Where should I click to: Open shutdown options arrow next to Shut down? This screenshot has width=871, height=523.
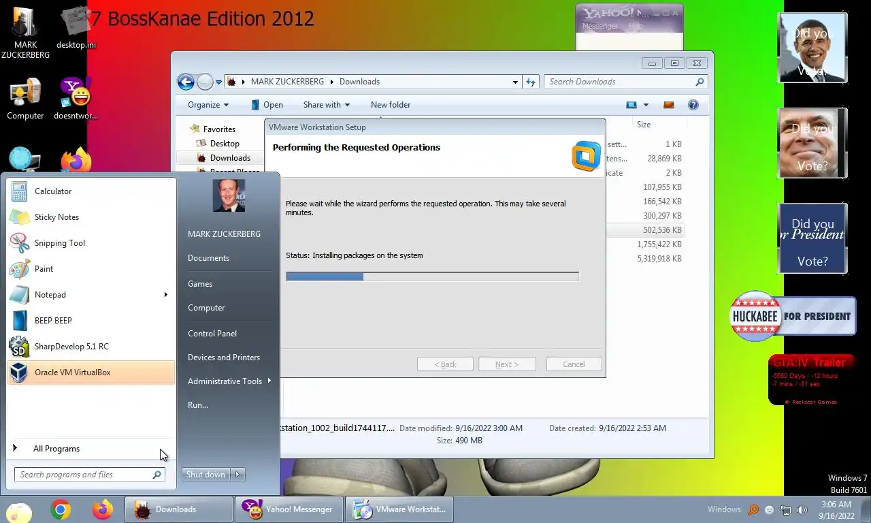pos(238,475)
